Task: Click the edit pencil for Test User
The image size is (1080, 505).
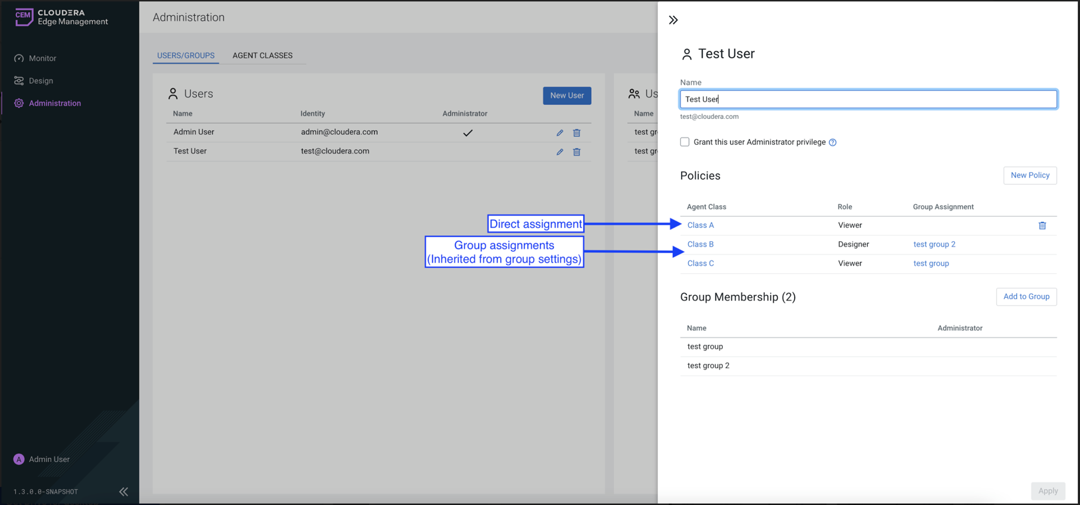Action: [x=560, y=152]
